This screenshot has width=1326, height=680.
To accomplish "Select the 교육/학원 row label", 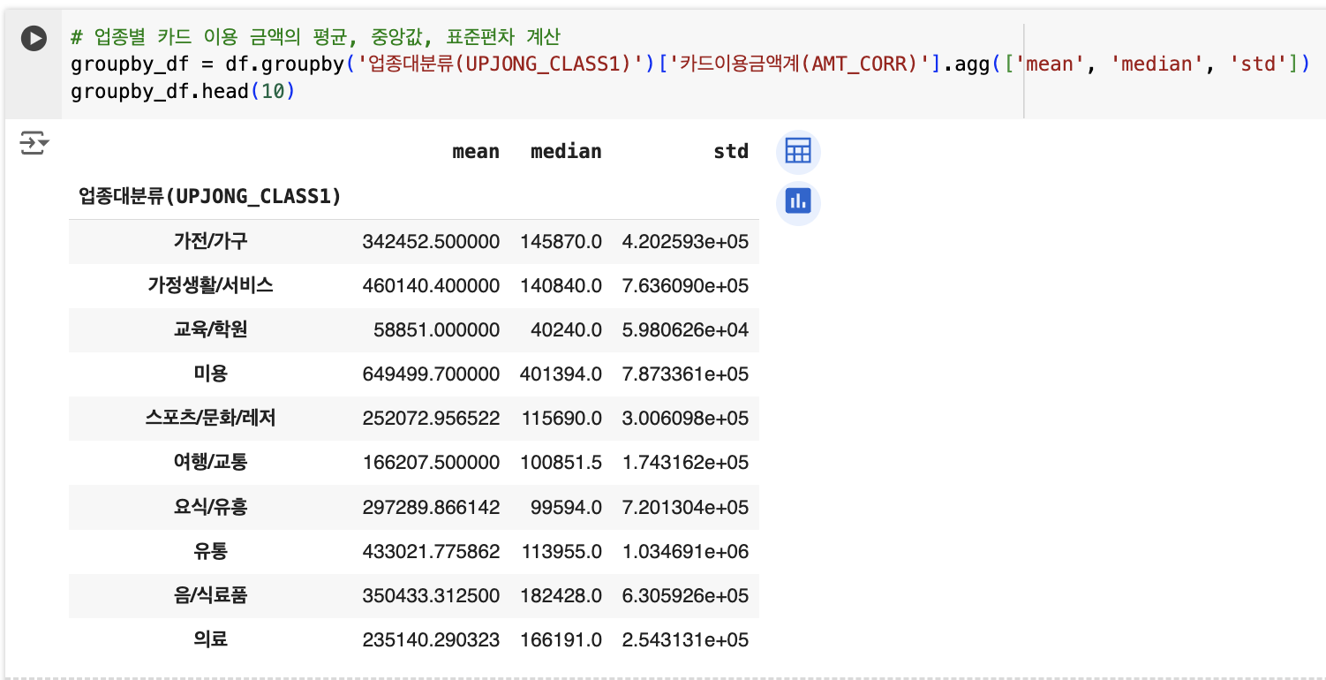I will 210,329.
